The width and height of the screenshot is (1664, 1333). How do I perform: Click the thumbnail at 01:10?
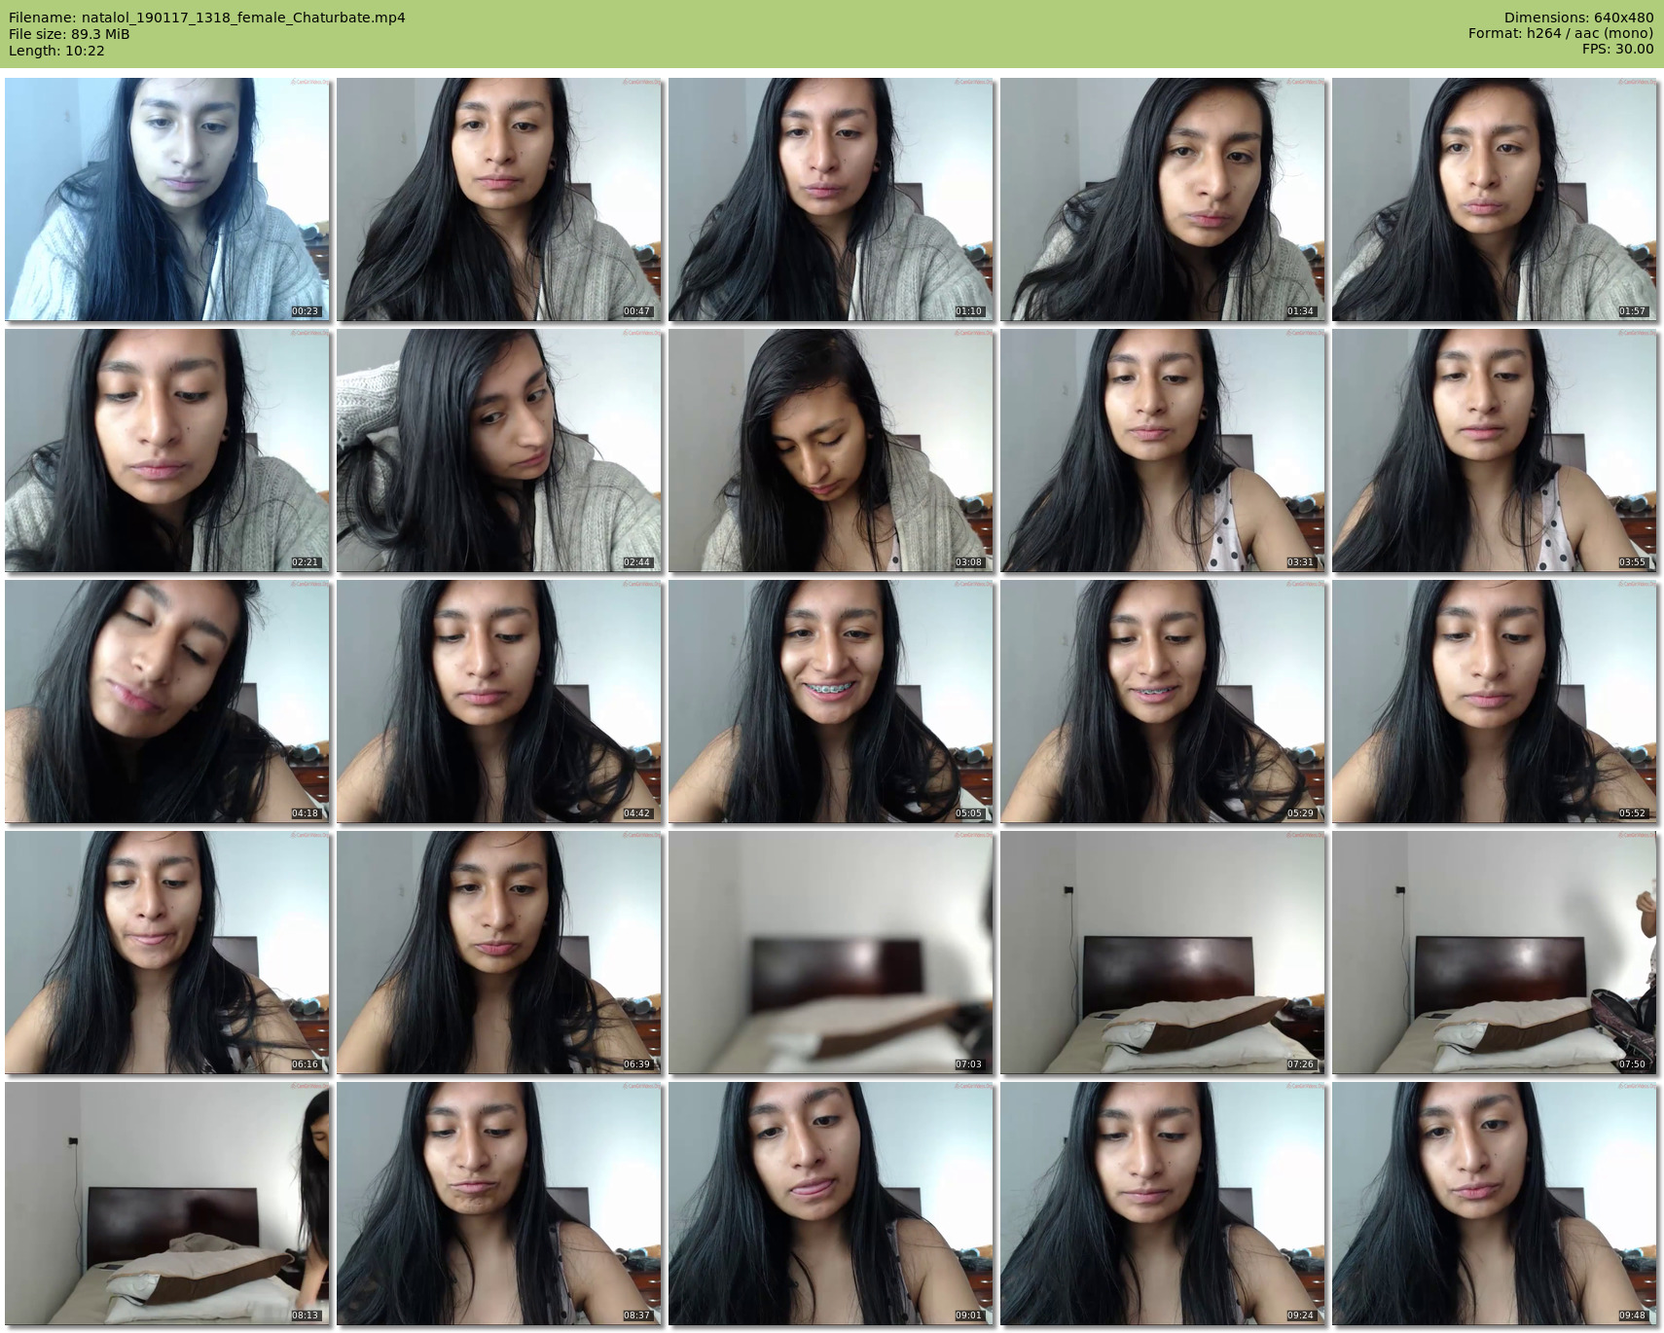click(x=831, y=199)
